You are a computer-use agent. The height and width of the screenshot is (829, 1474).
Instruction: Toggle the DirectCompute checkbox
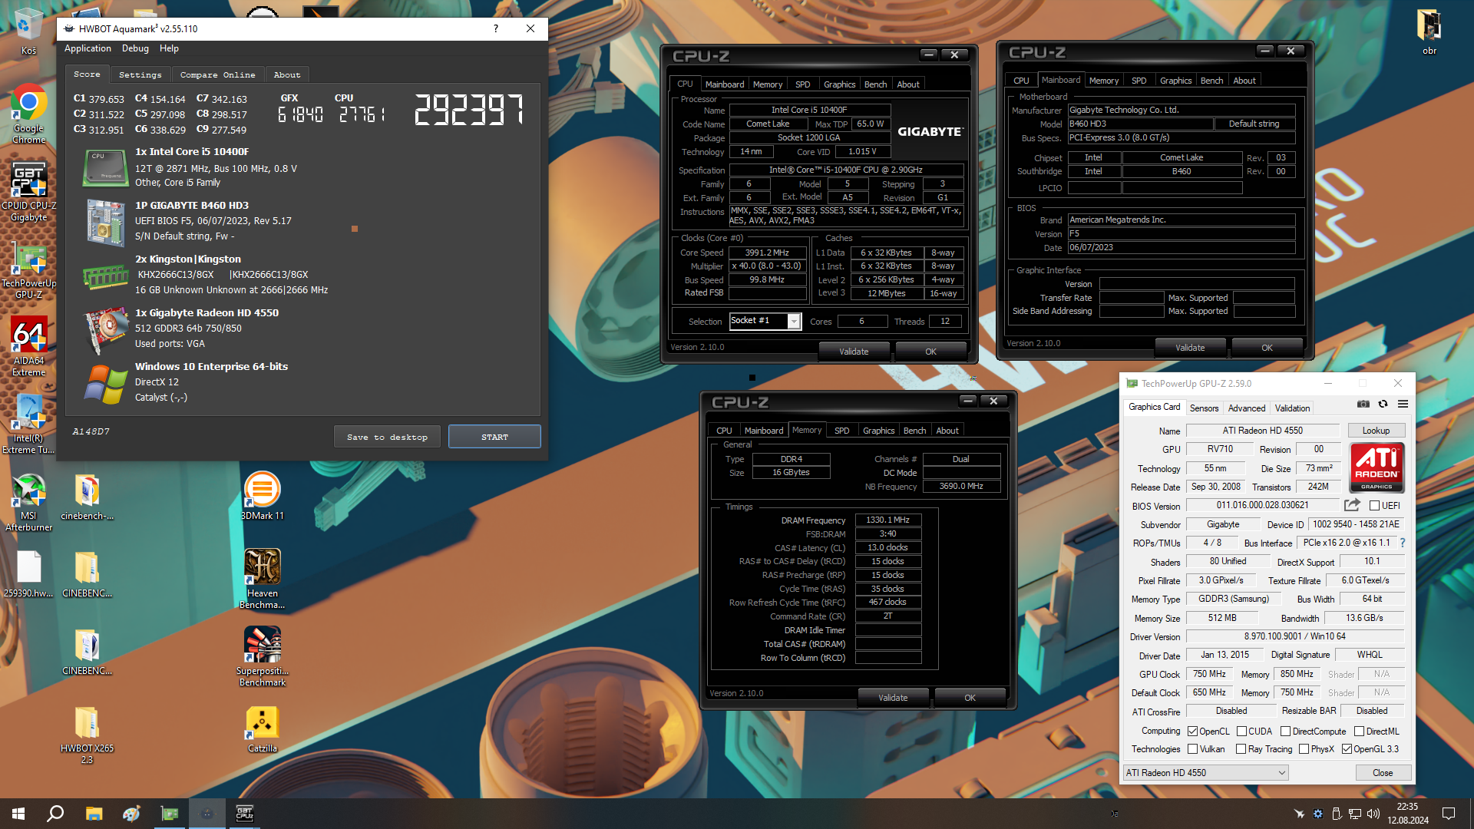[x=1285, y=732]
